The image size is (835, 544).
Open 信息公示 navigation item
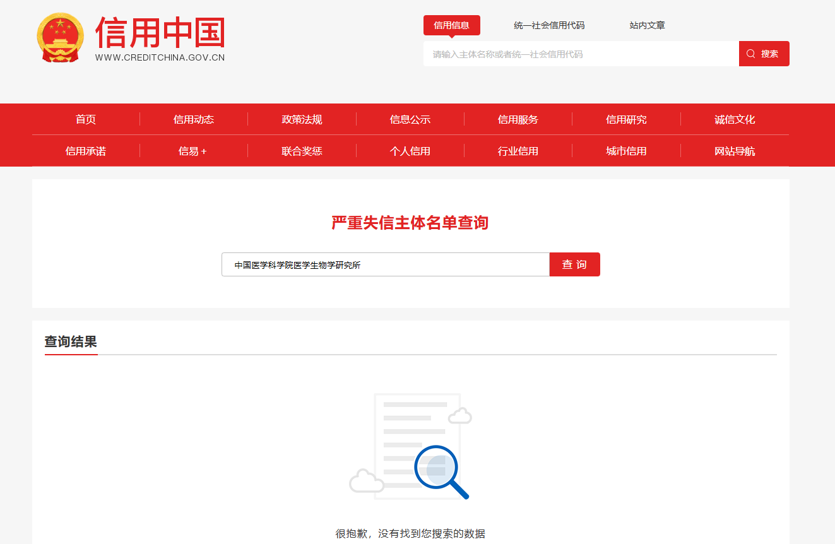[x=410, y=119]
